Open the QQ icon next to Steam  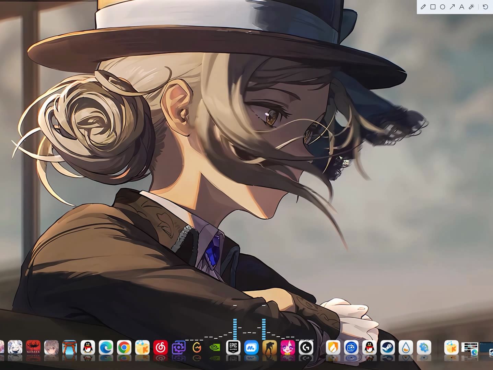[369, 347]
